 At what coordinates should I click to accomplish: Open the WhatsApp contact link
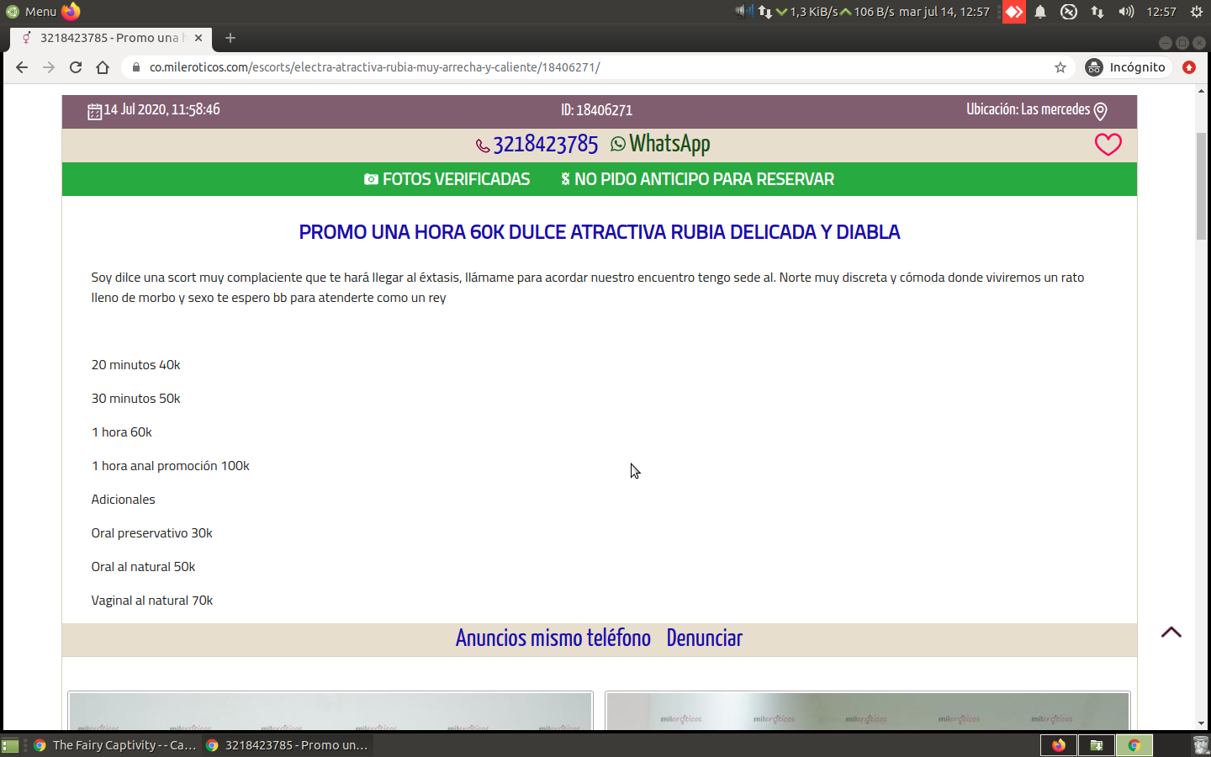(x=660, y=144)
